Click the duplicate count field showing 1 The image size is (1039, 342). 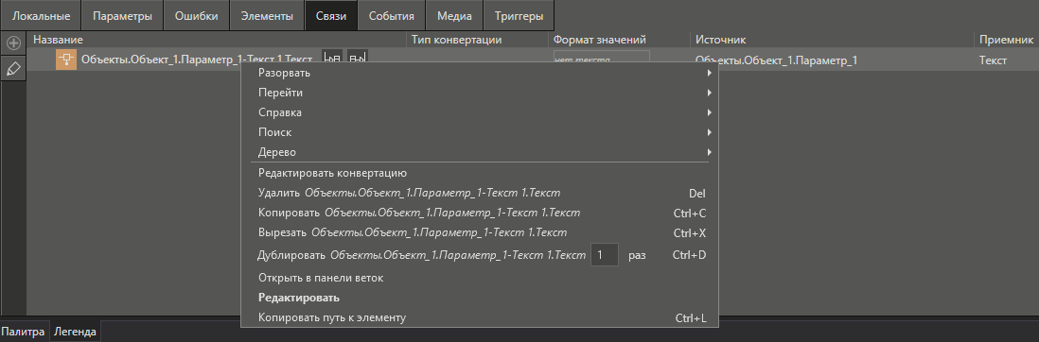tap(605, 255)
